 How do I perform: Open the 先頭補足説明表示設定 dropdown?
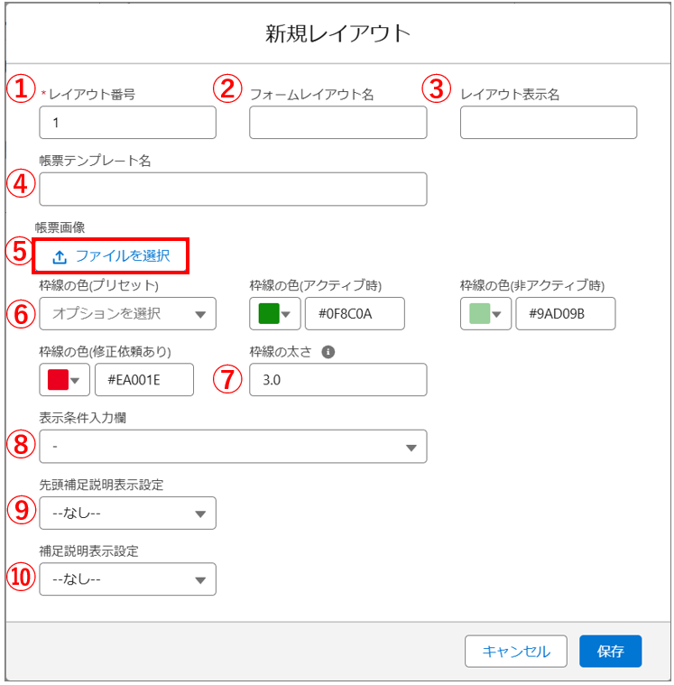tap(127, 514)
